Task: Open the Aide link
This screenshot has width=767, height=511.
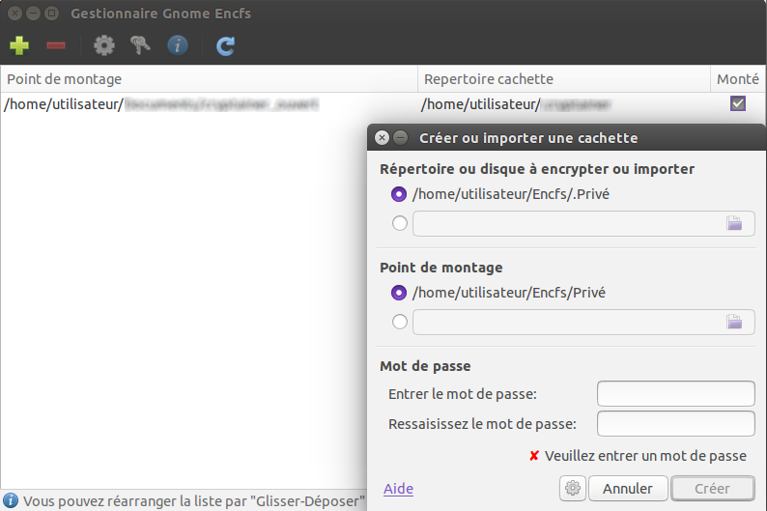Action: 398,489
